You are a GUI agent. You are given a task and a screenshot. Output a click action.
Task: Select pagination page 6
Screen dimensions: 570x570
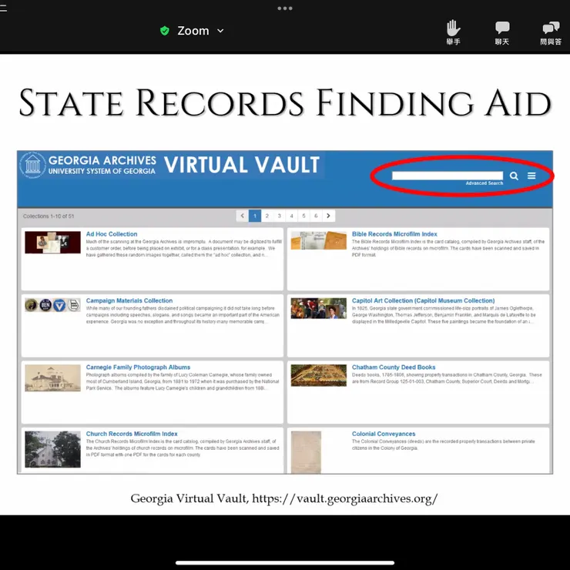click(316, 216)
